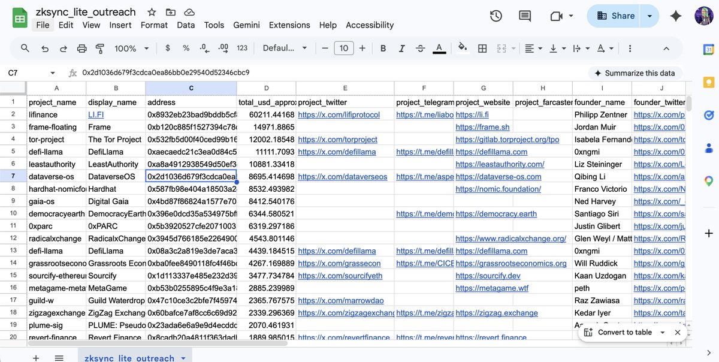Open Google Keep in side panel

[708, 82]
